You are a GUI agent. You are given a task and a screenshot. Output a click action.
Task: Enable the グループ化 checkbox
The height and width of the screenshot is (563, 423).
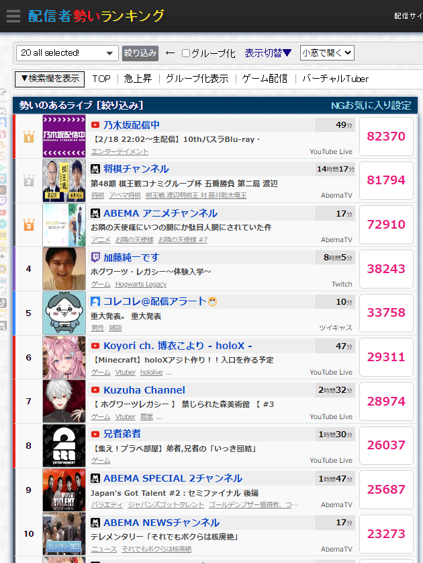coord(186,53)
